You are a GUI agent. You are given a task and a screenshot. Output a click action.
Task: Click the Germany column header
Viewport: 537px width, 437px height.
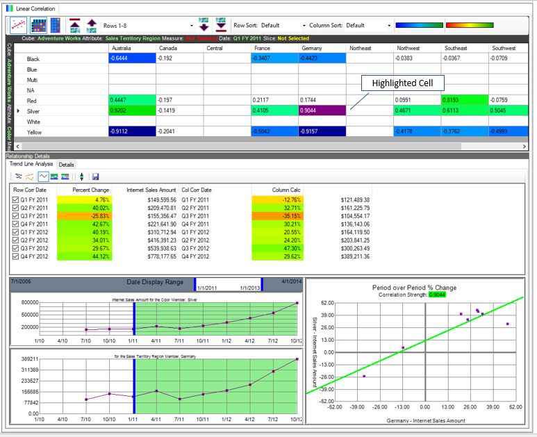coord(311,49)
